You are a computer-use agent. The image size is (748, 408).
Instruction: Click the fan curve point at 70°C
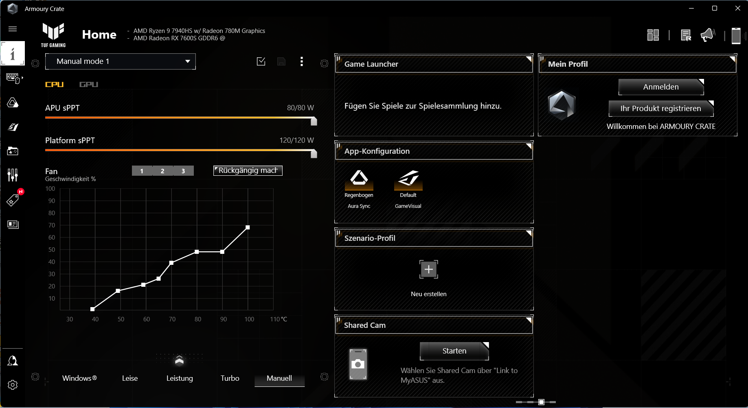[x=171, y=263]
